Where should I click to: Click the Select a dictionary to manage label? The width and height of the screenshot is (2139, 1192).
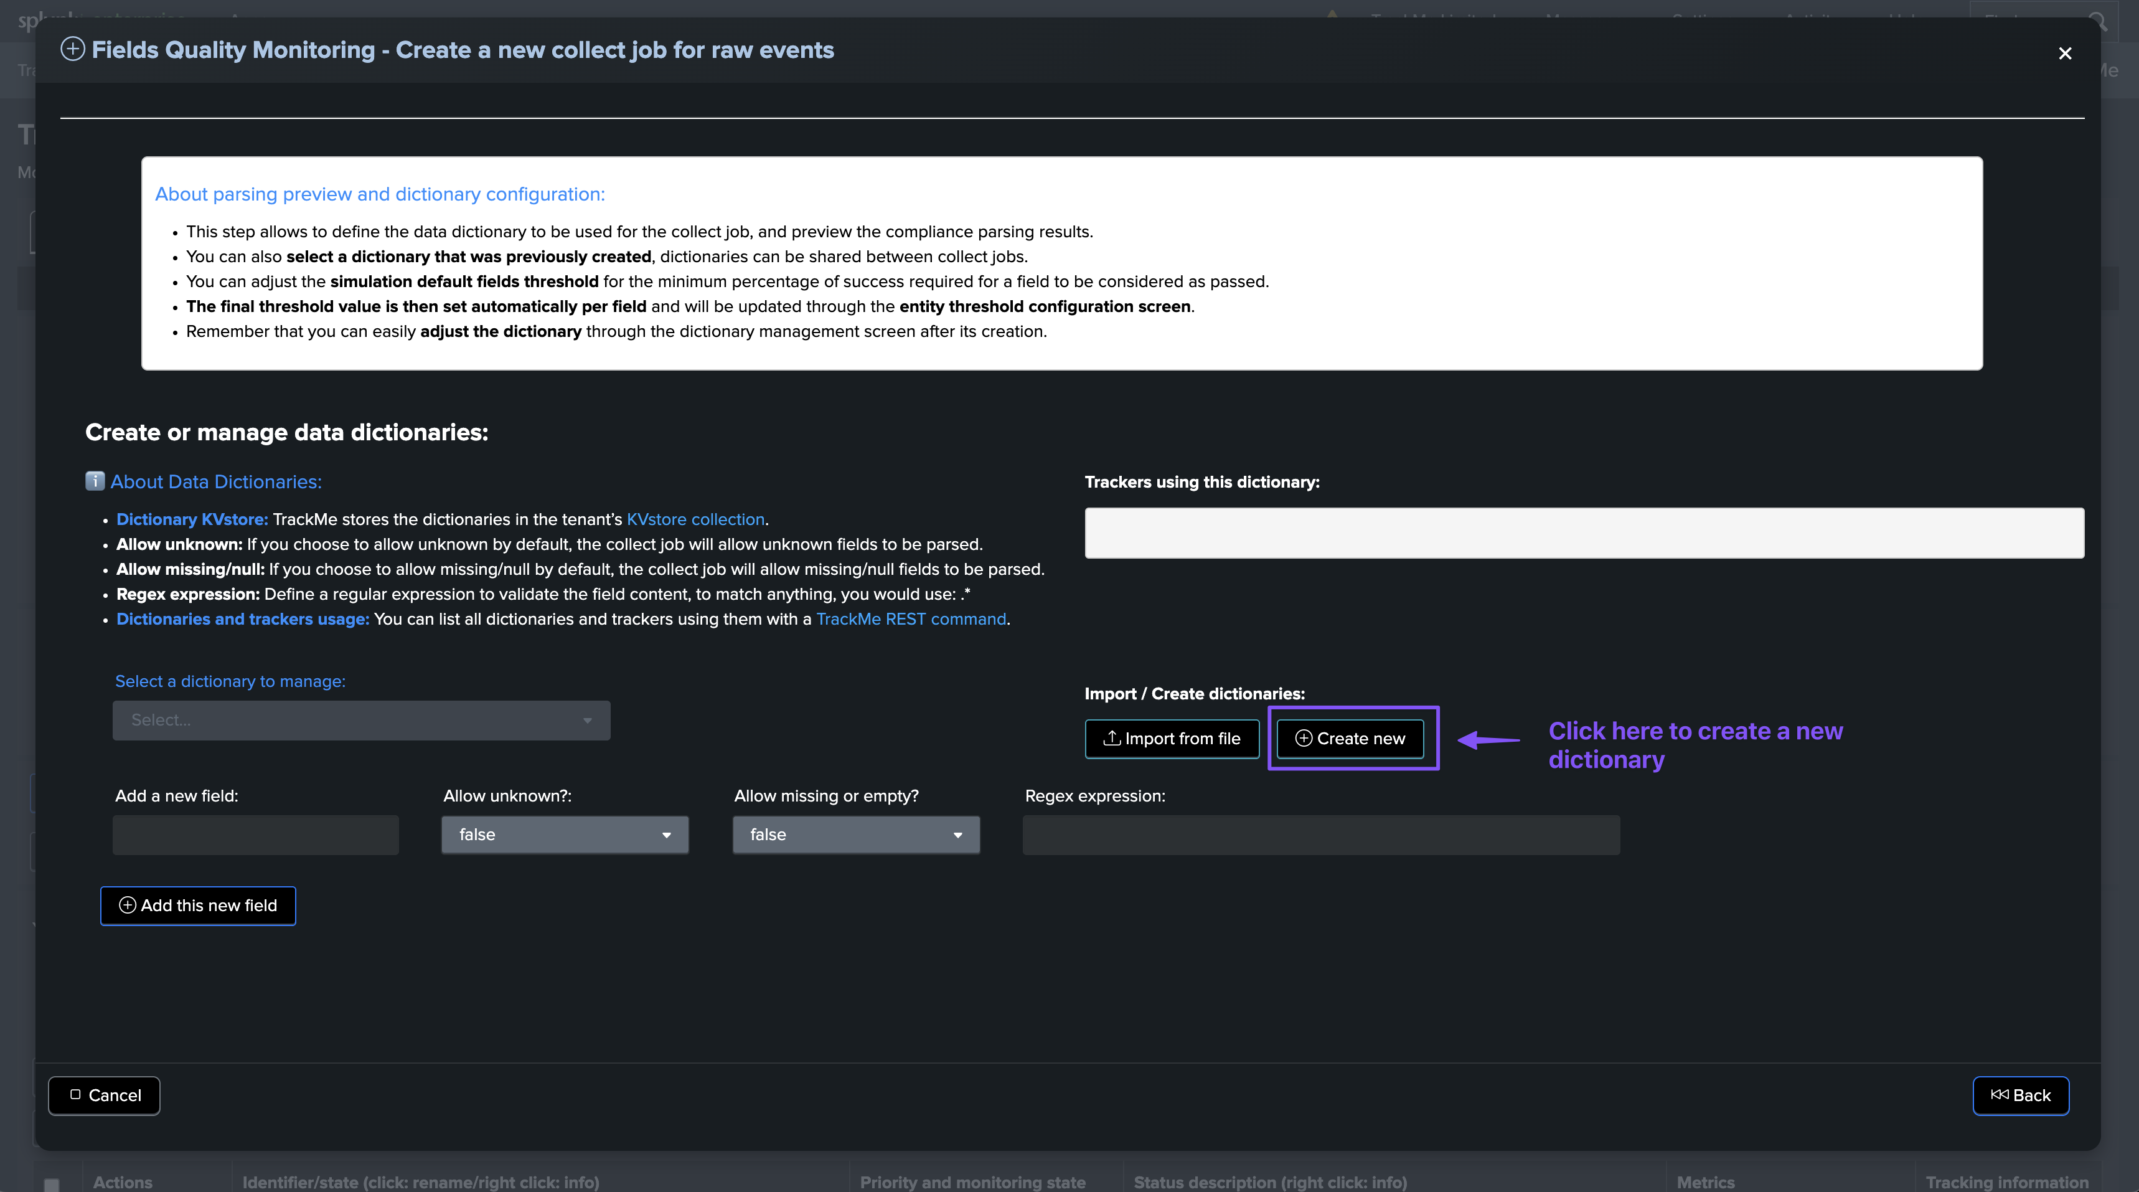[230, 681]
